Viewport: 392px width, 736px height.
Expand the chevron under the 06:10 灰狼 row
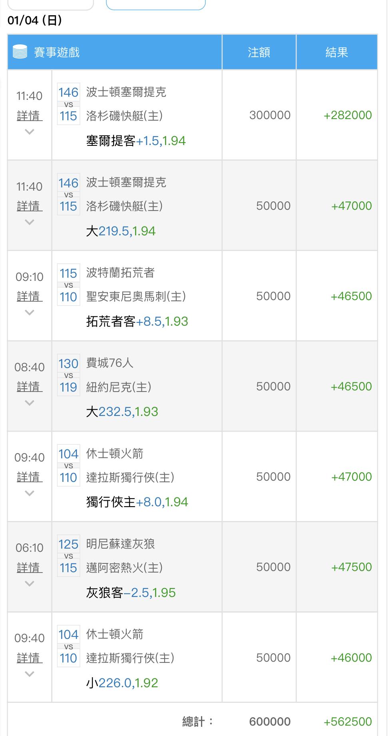[30, 583]
